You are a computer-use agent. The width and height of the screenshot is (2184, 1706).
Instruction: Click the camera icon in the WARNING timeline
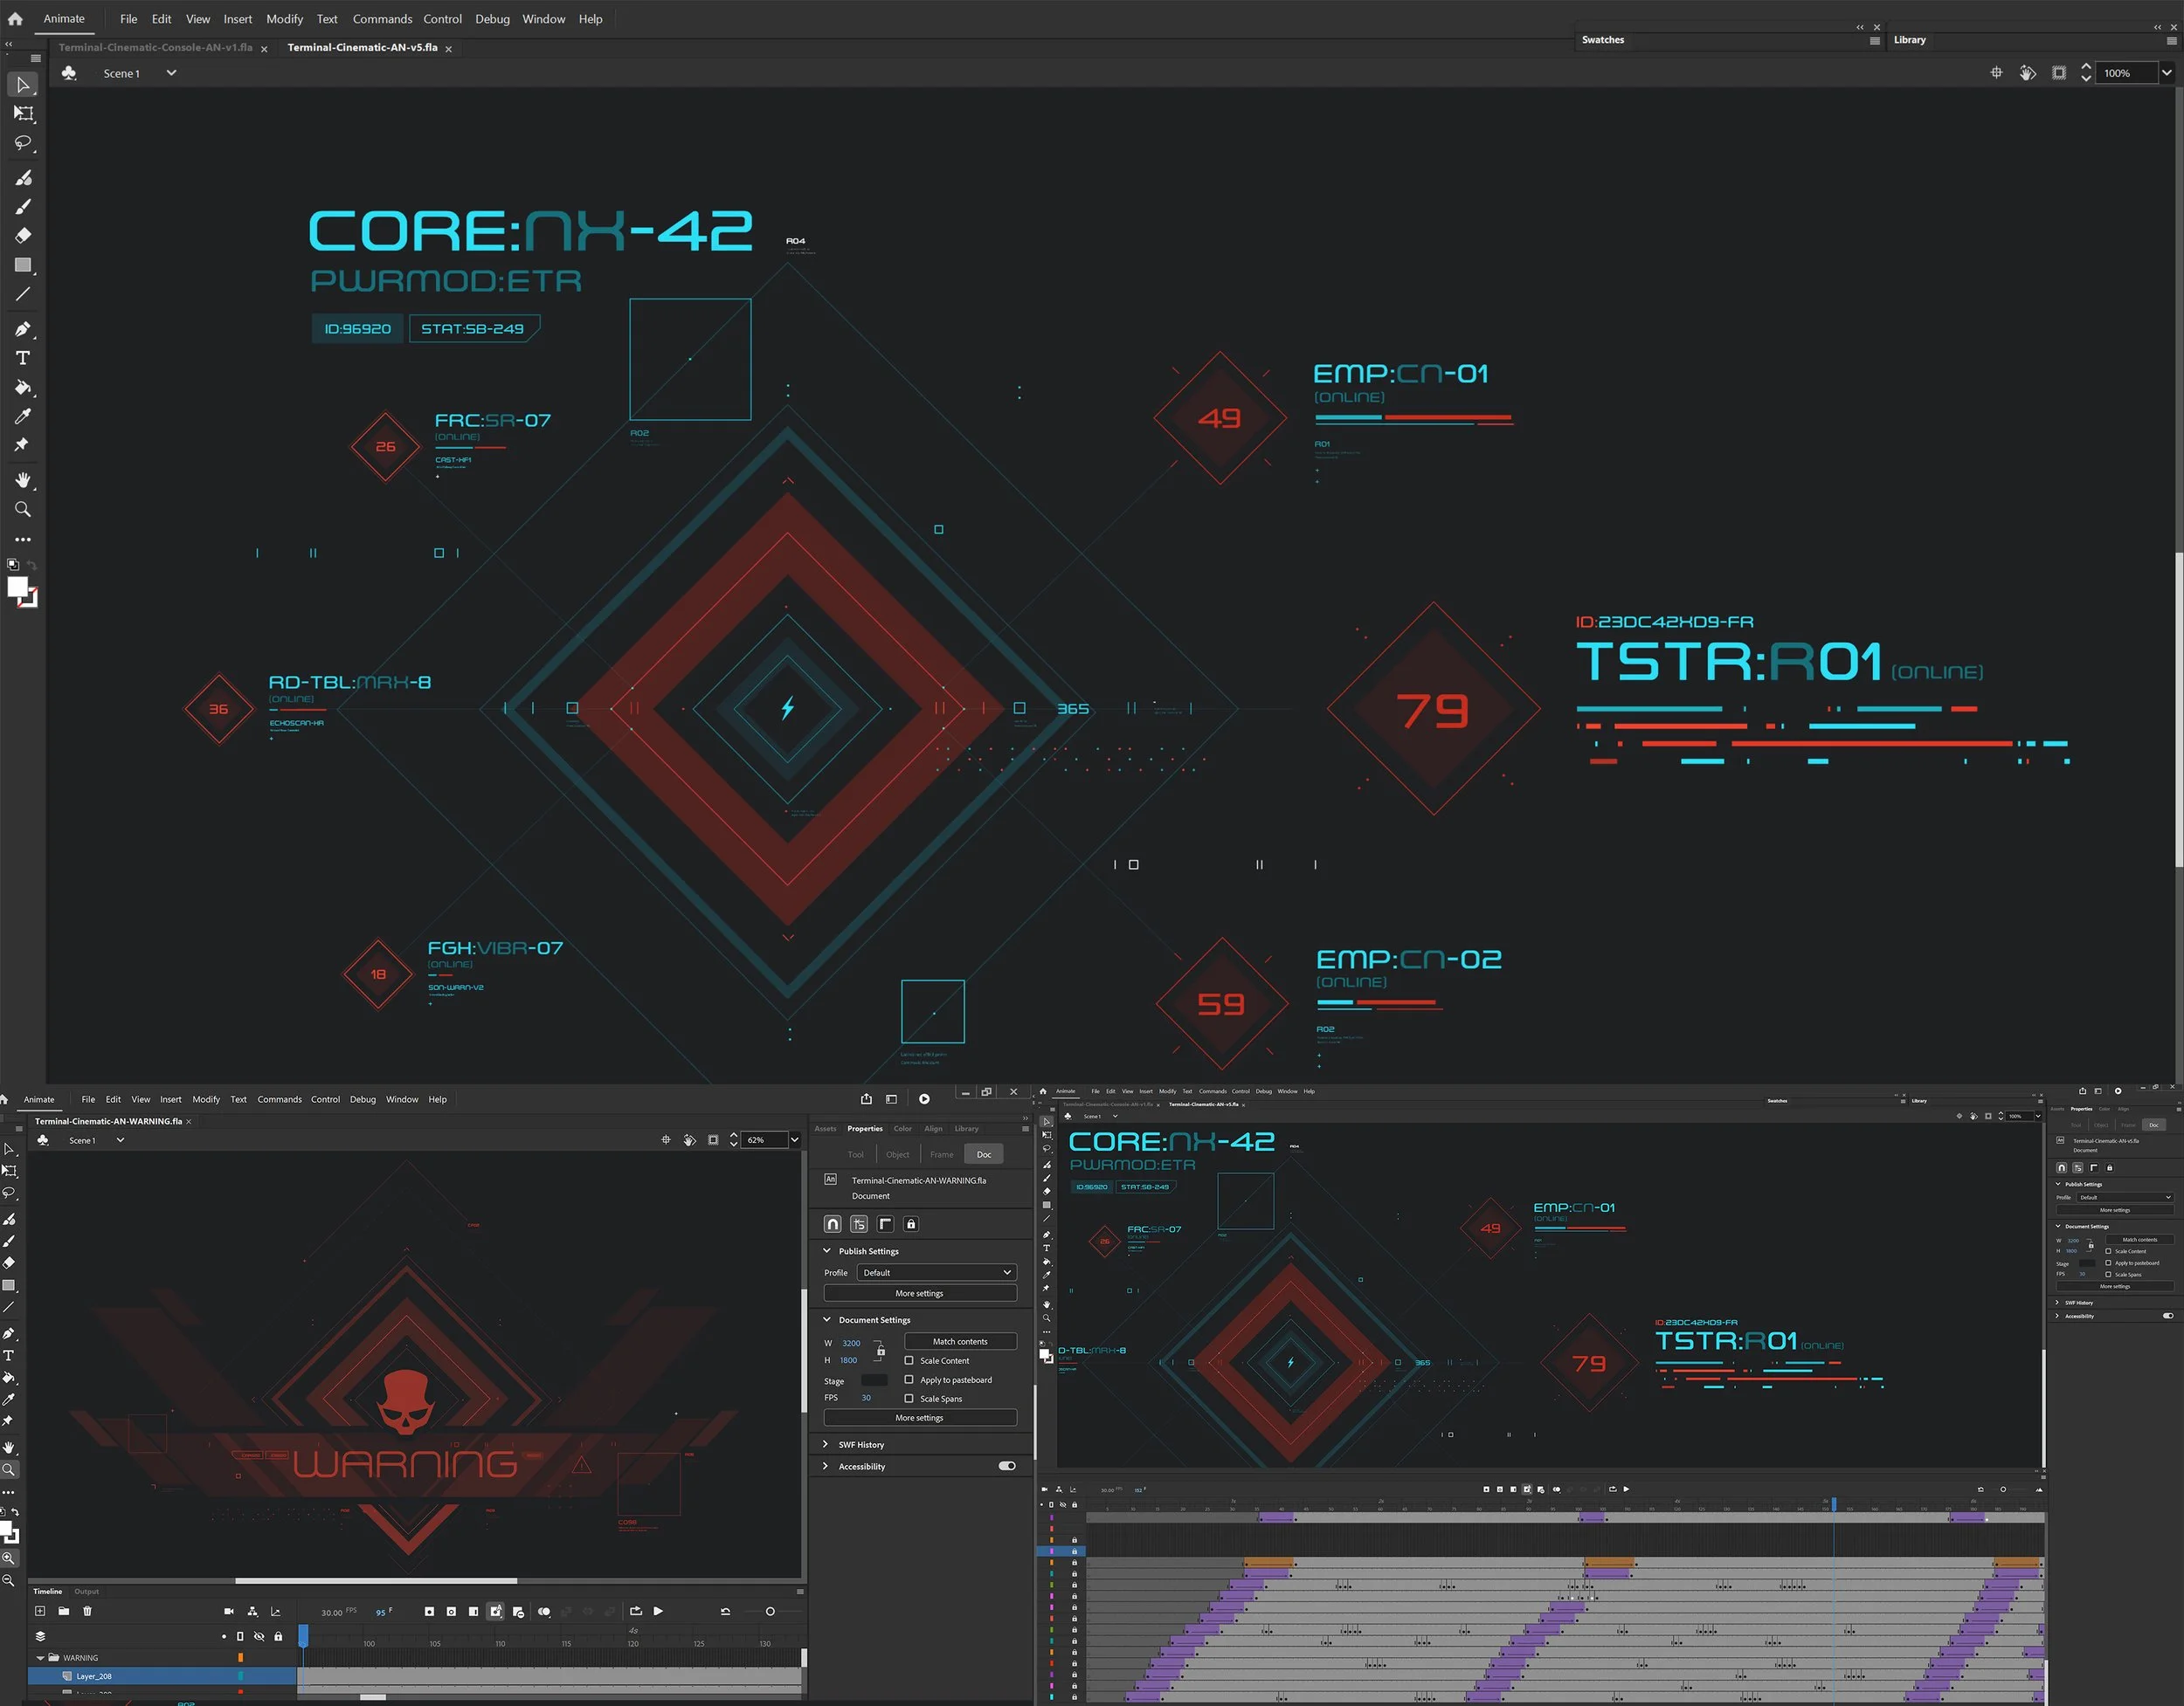[229, 1611]
